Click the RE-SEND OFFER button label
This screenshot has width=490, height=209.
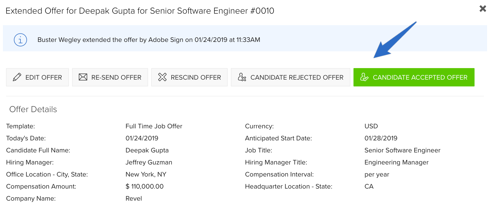coord(116,78)
